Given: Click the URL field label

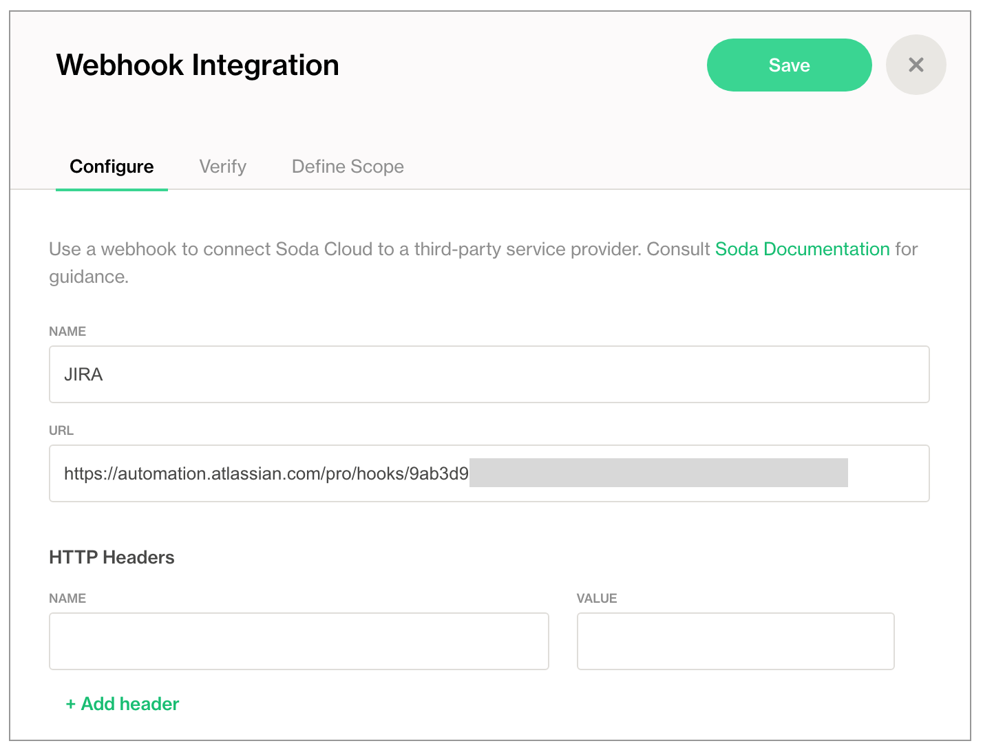Looking at the screenshot, I should 61,431.
